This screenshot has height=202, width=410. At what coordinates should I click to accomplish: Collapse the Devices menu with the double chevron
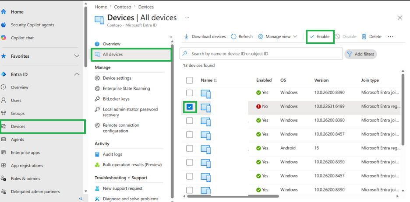pos(171,37)
